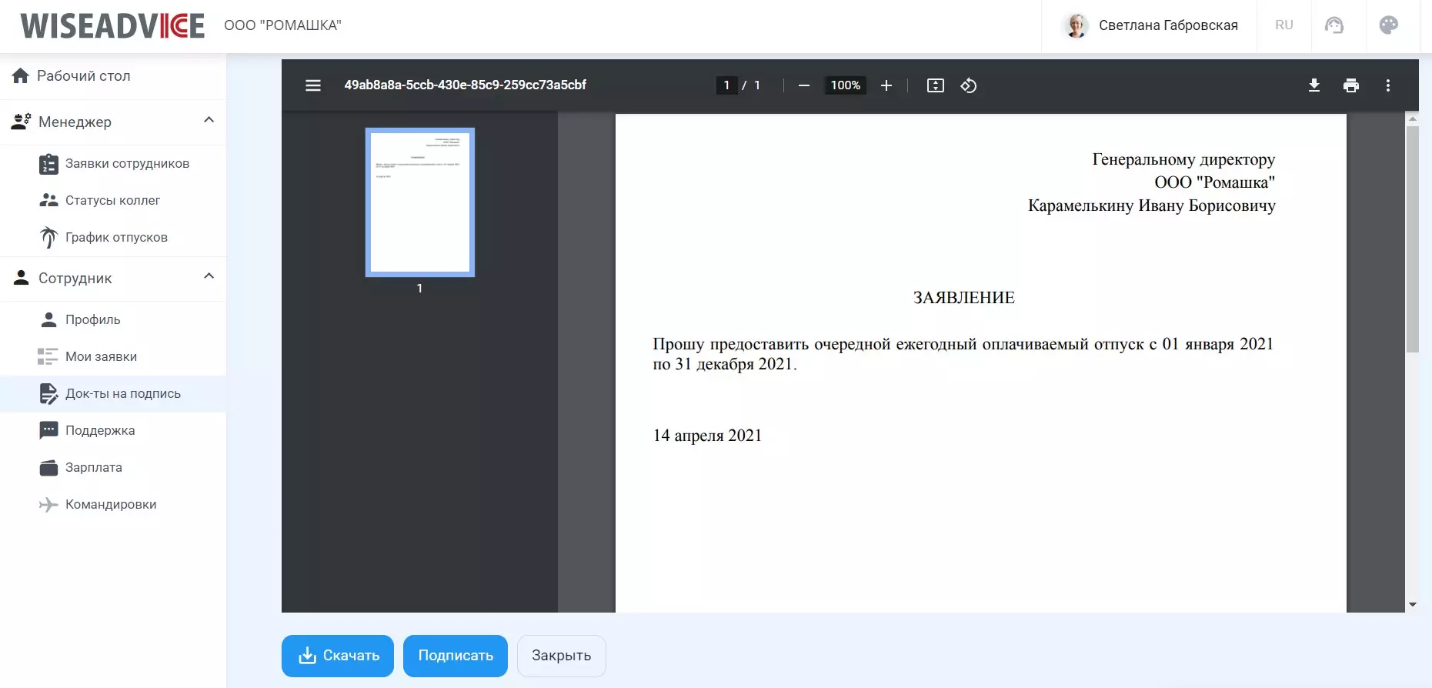Viewport: 1432px width, 688px height.
Task: Open the Командировки link
Action: coord(113,504)
